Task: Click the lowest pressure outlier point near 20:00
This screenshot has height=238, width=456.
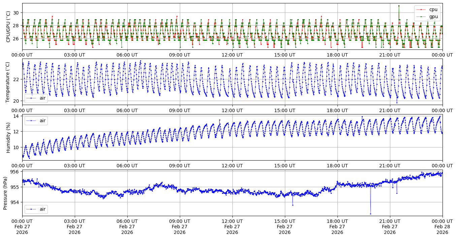Action: tap(370, 214)
